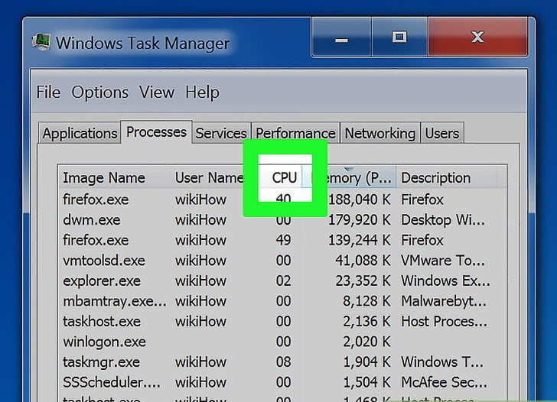The width and height of the screenshot is (557, 402).
Task: Select the taskhost.exe process using 2,136 K
Action: (282, 322)
